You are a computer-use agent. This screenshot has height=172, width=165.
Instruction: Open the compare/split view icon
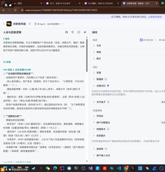79,32
